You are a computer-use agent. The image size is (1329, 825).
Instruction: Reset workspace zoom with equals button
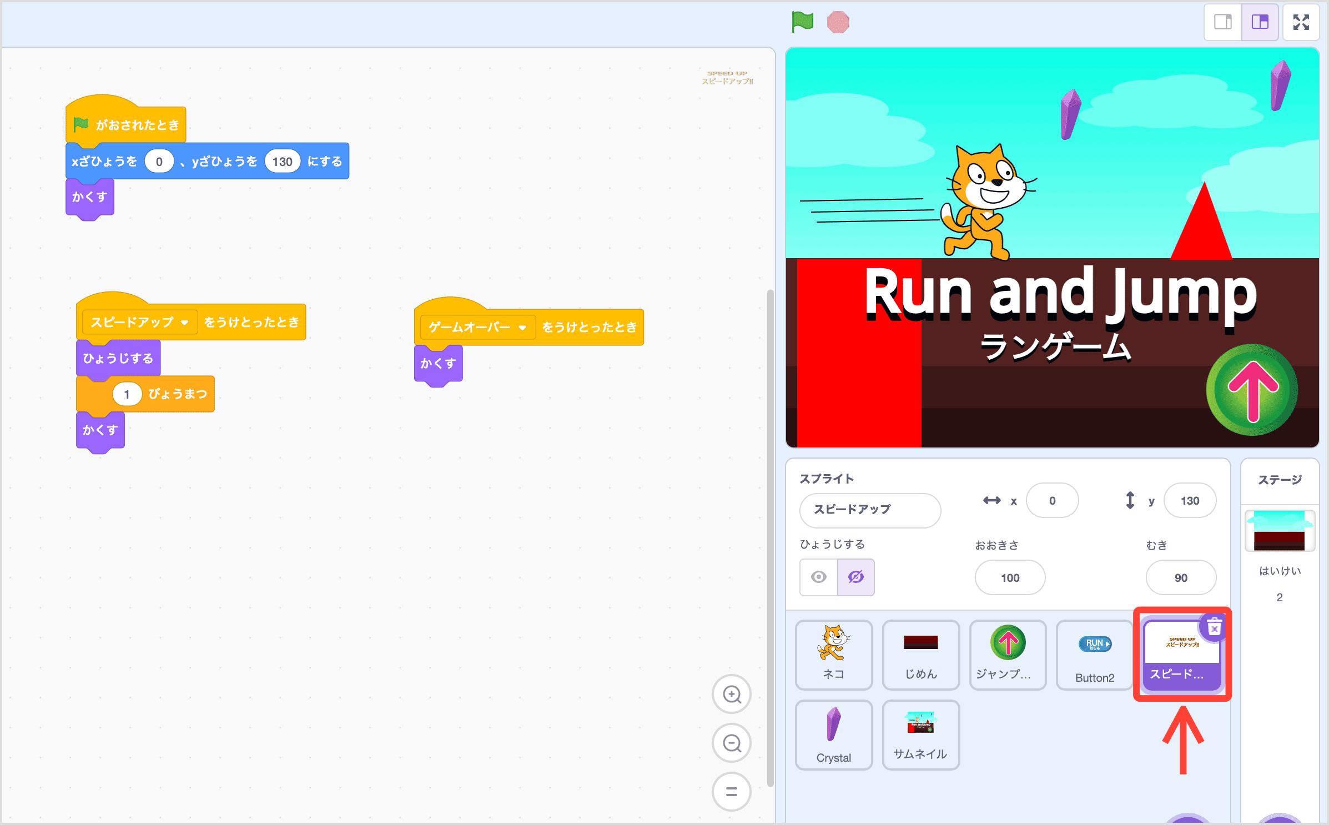click(x=732, y=792)
